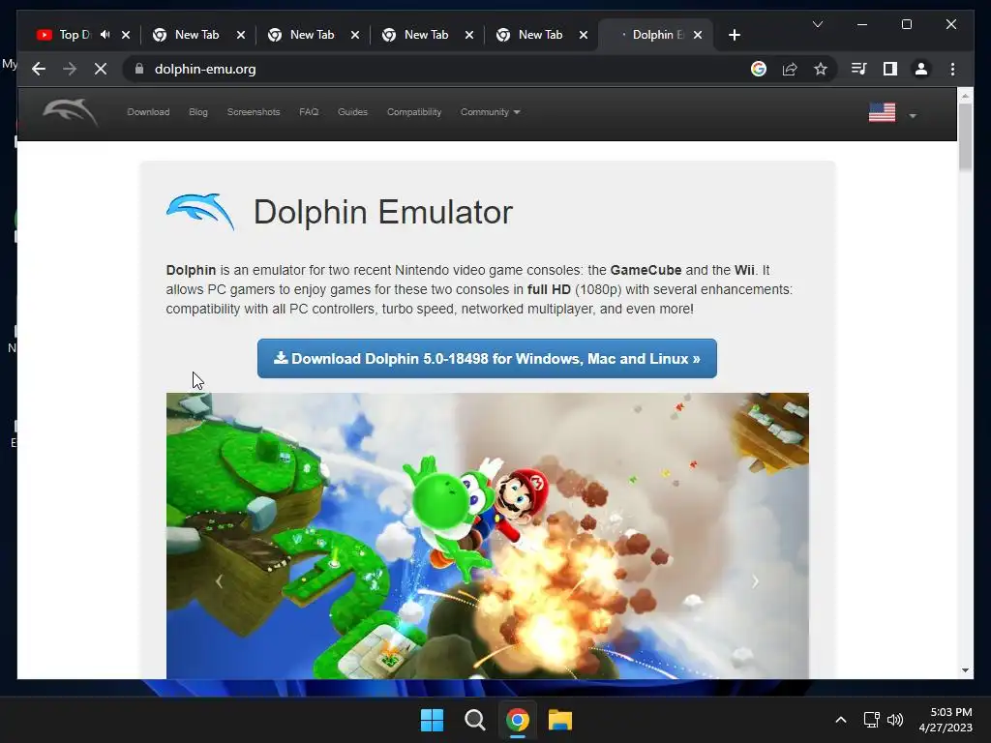This screenshot has height=743, width=991.
Task: Show hidden system tray icons
Action: pyautogui.click(x=841, y=720)
